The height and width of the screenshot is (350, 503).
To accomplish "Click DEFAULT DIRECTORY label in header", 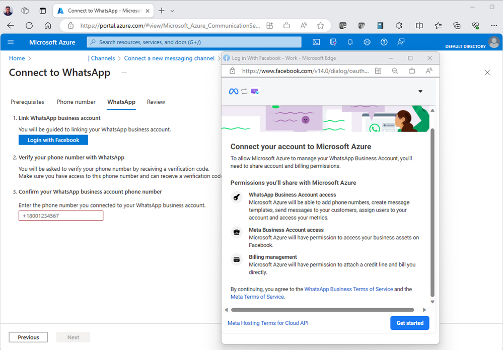I will point(465,46).
